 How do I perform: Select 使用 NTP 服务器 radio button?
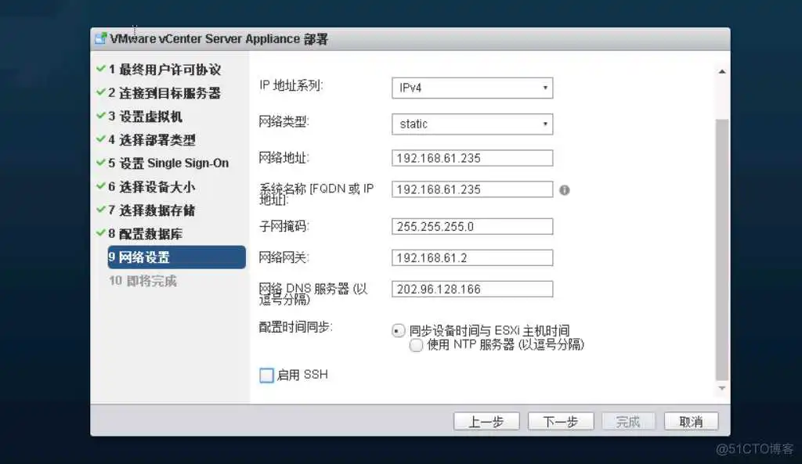click(416, 345)
